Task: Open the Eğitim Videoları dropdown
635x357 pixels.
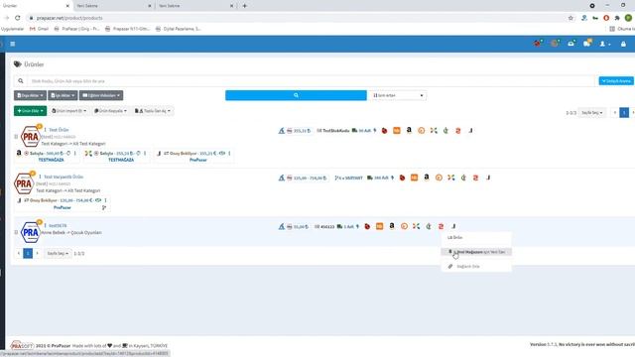Action: click(101, 95)
